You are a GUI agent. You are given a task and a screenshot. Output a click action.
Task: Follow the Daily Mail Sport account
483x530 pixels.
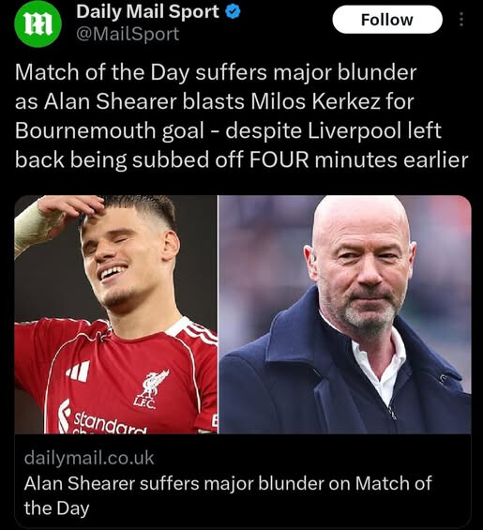pos(387,20)
